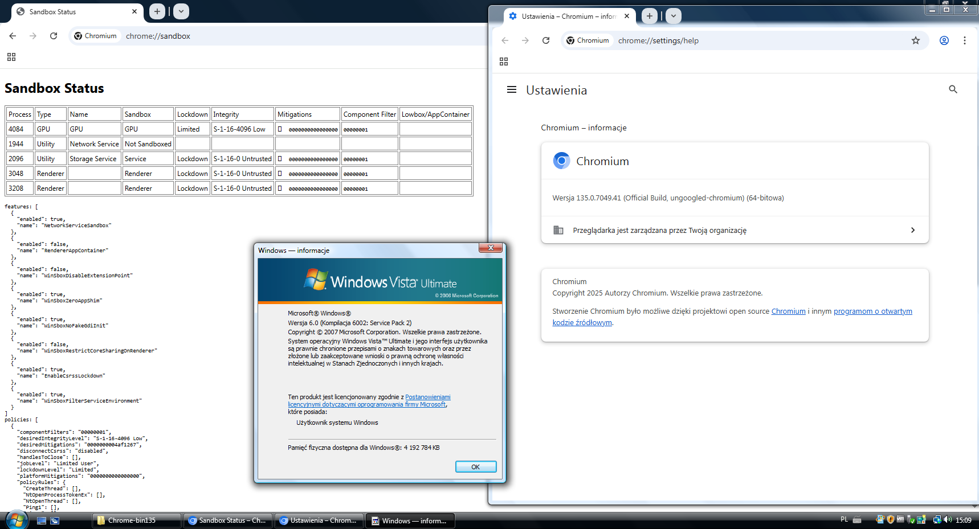Open the Chromium open source project link

788,311
